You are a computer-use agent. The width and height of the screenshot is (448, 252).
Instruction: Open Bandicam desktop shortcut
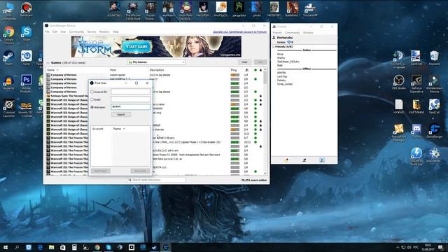click(x=27, y=9)
